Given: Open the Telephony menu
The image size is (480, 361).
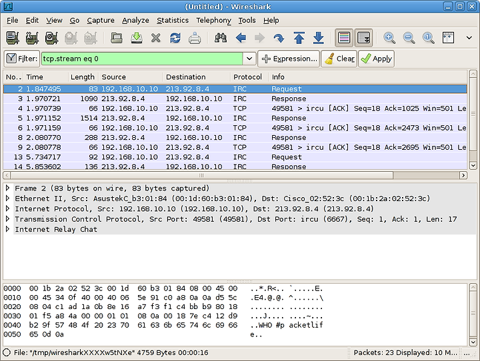Looking at the screenshot, I should pos(214,20).
